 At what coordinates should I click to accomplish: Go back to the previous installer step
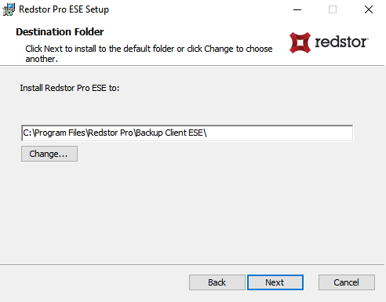(x=217, y=282)
